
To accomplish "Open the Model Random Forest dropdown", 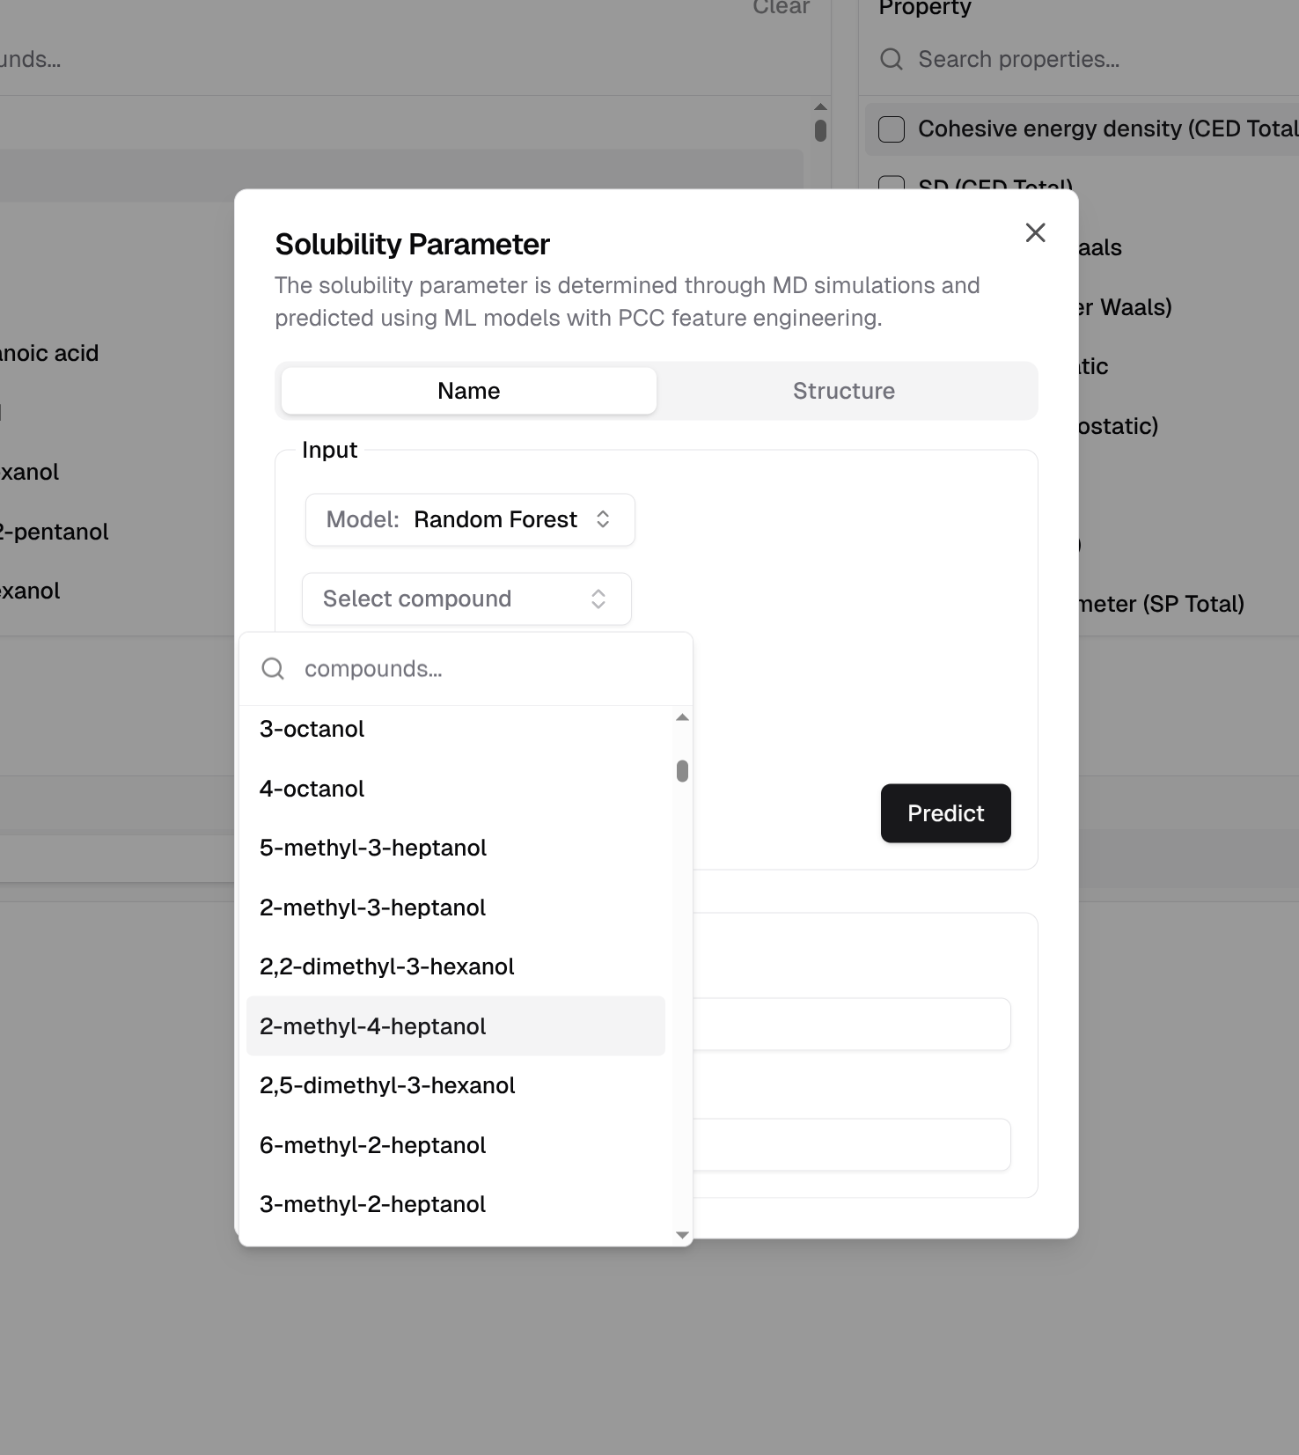I will coord(469,519).
